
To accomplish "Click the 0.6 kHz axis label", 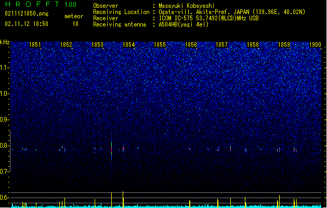I will coord(4,198).
